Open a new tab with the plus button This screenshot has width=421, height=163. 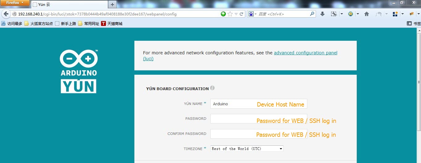(x=112, y=4)
